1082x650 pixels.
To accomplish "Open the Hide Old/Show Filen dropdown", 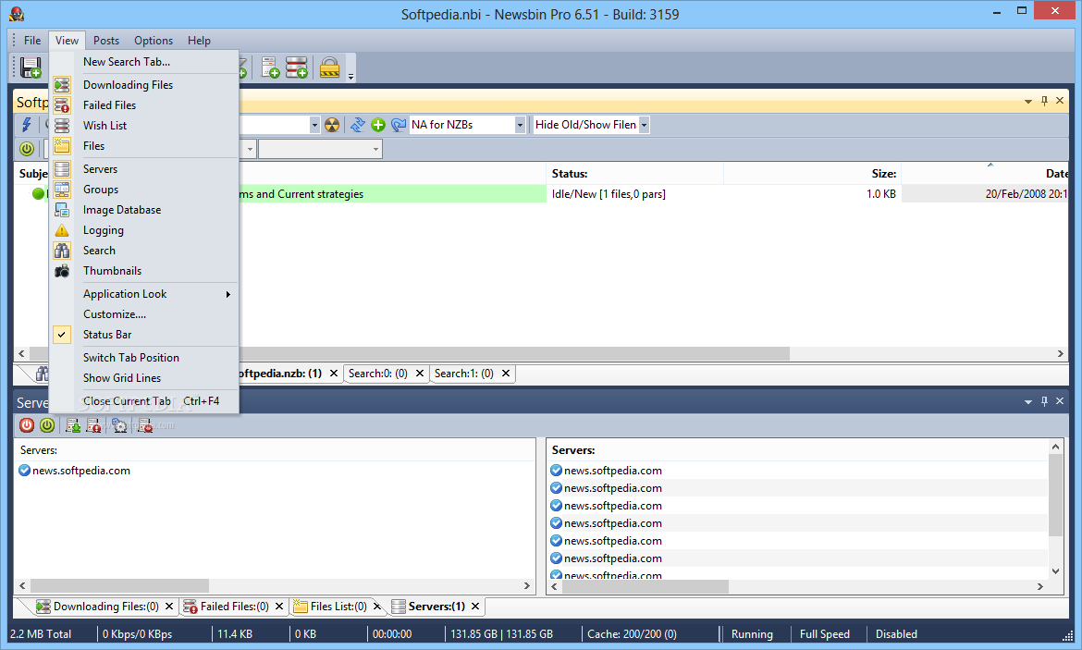I will tap(644, 125).
